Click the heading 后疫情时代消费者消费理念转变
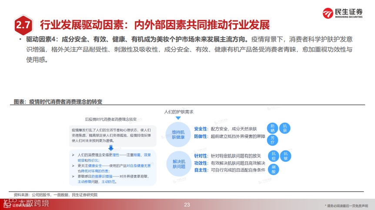 coord(111,119)
